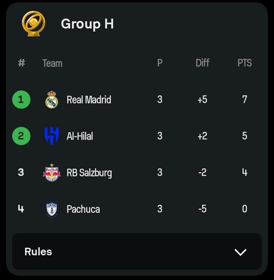
Task: Click the RB Salzburg Red Bull crest
Action: tap(52, 172)
